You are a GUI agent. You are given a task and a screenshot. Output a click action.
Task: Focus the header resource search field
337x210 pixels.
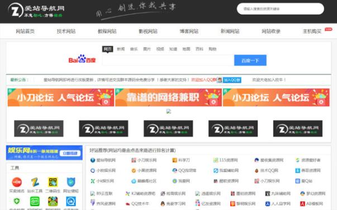point(281,9)
